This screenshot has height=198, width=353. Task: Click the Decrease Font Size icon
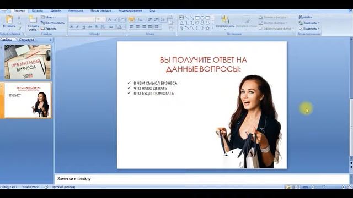pyautogui.click(x=115, y=20)
